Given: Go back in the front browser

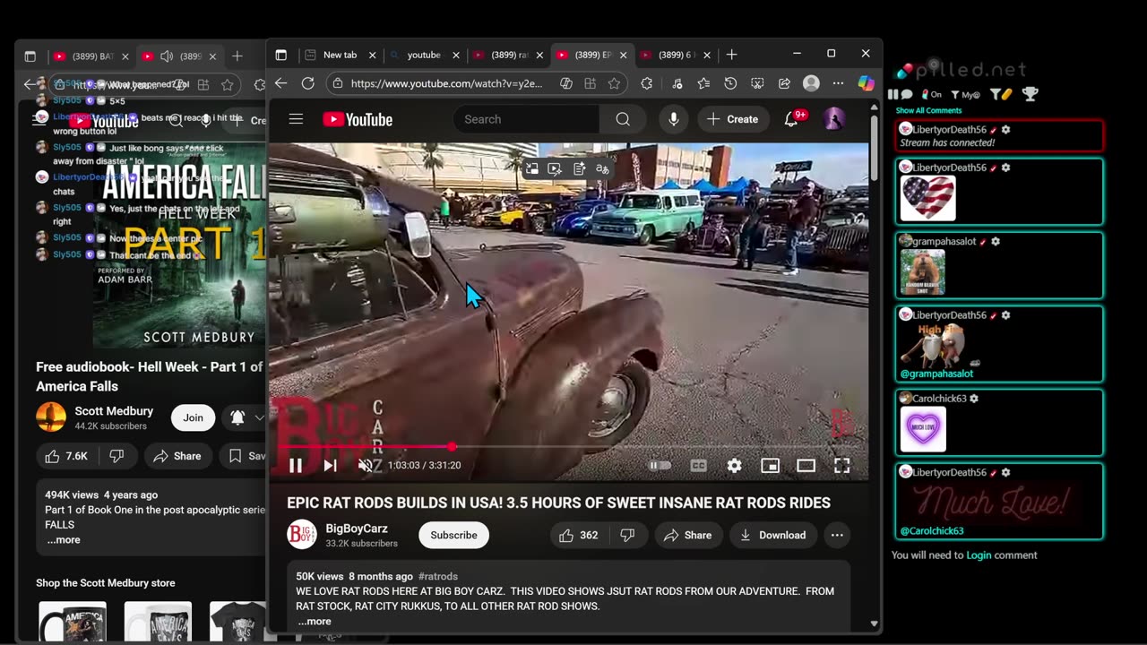Looking at the screenshot, I should coord(281,83).
